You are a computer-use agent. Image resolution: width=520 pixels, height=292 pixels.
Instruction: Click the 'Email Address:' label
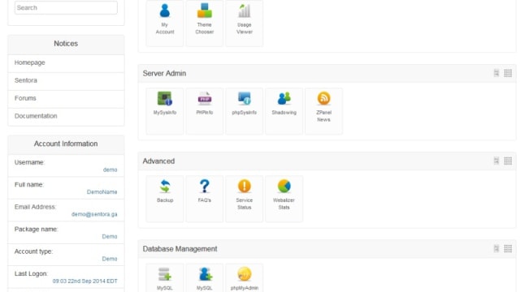[x=35, y=207]
